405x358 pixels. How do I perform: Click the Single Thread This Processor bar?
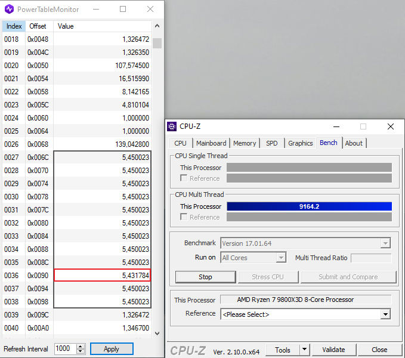pyautogui.click(x=309, y=168)
